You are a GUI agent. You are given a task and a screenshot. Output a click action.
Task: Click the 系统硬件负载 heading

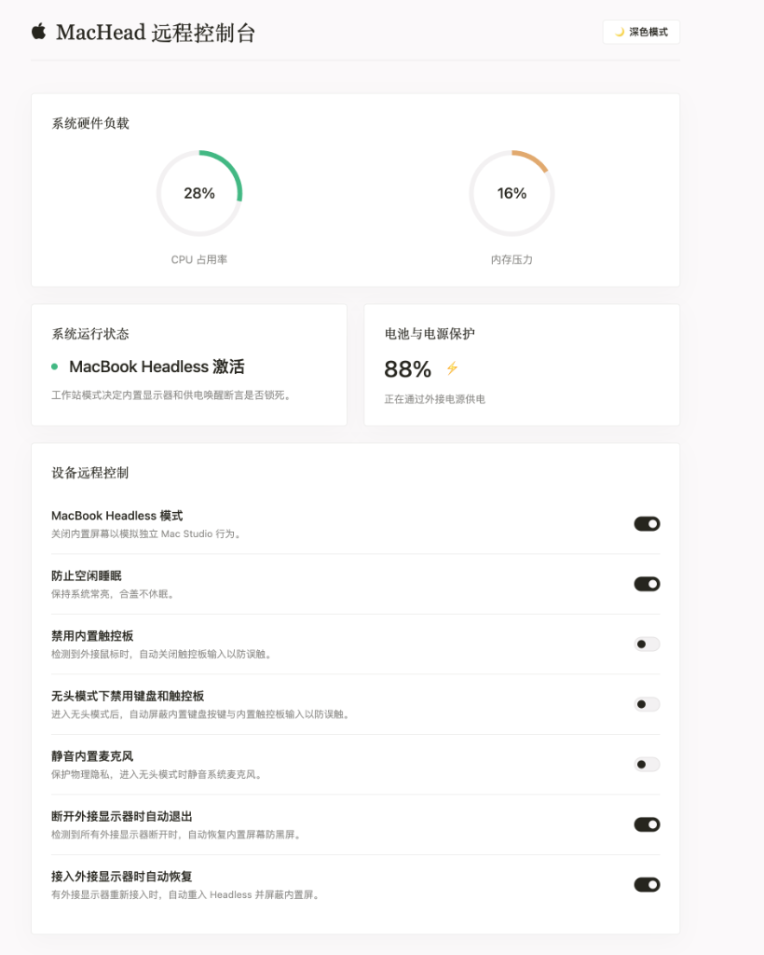90,123
